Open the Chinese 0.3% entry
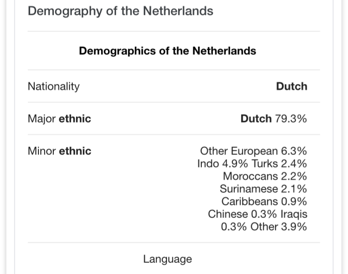348x274 pixels. 242,214
